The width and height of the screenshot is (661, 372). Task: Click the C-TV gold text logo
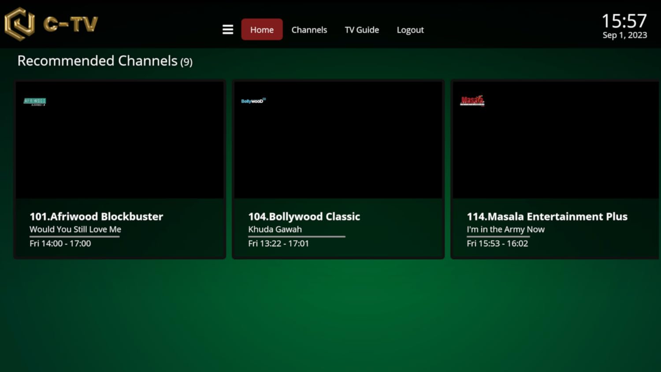click(71, 24)
